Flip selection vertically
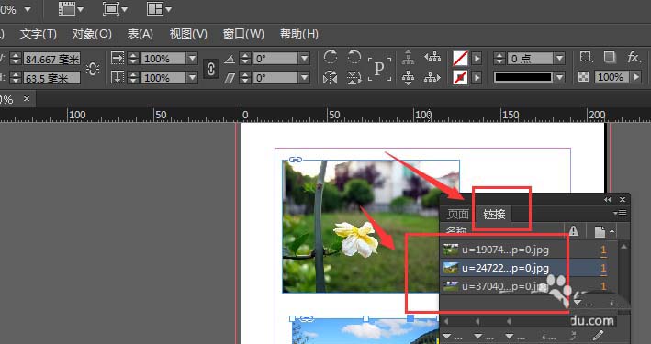 click(x=354, y=78)
